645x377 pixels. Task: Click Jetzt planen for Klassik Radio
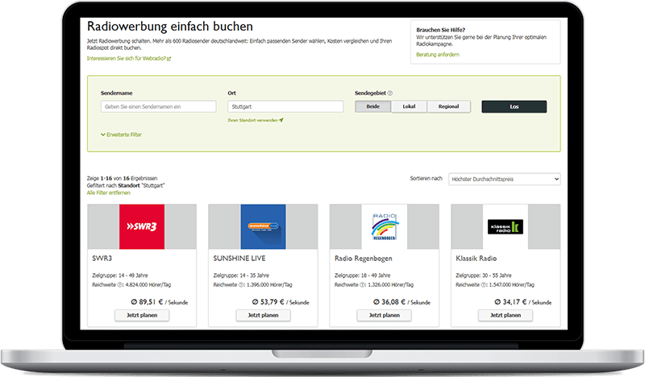(506, 315)
